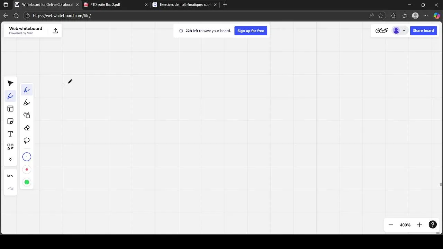Screen dimensions: 443x249
Task: Open the browser profile icon
Action: click(x=416, y=16)
